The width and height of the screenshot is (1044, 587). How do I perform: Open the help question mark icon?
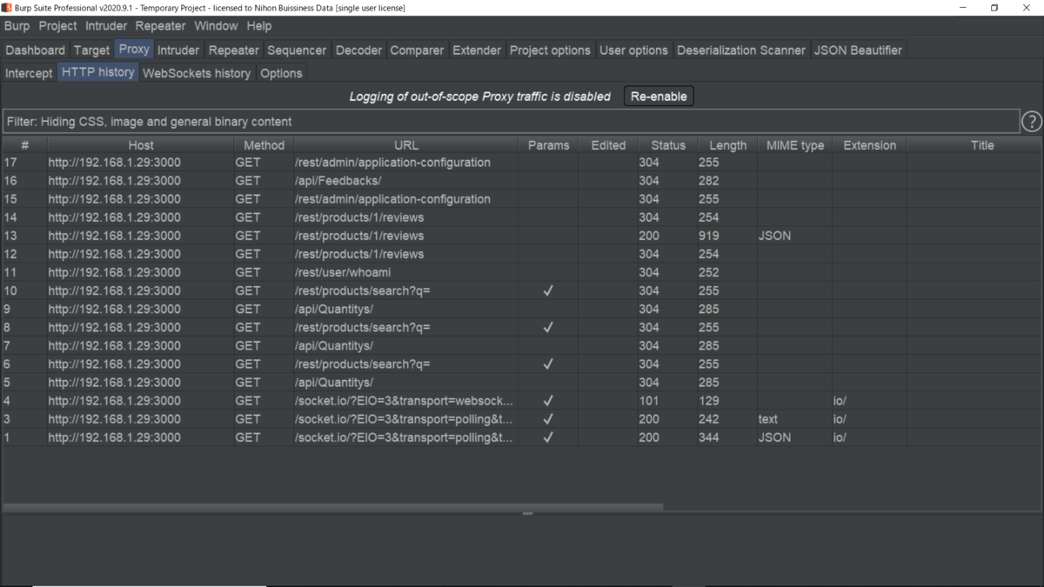click(x=1031, y=121)
